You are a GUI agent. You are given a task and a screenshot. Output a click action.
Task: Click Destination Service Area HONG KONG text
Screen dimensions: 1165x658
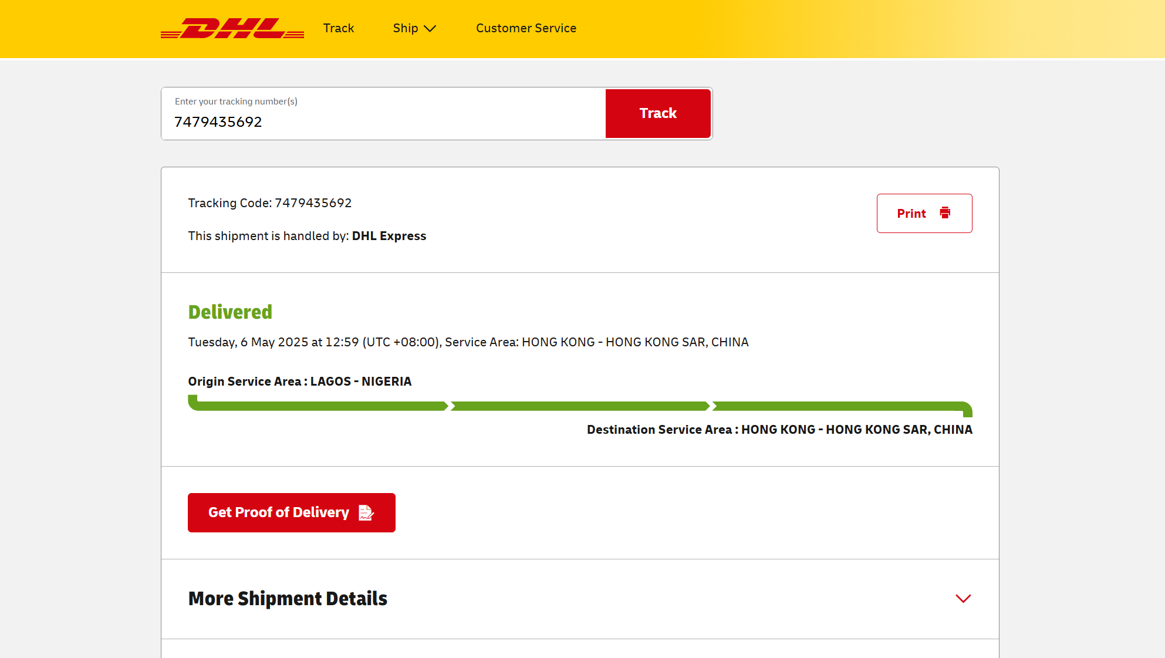[x=779, y=430]
